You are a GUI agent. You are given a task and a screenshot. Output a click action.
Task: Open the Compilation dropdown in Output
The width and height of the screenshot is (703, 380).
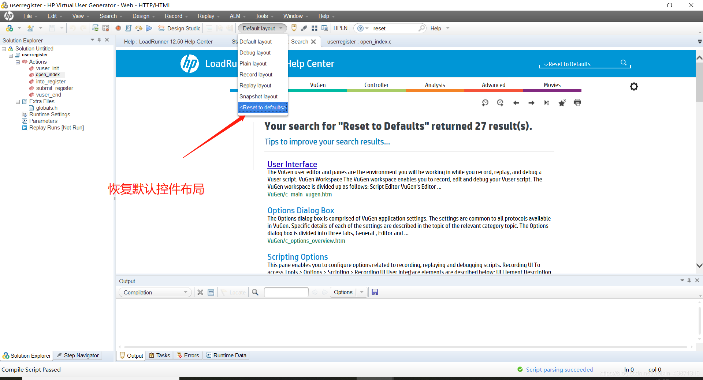155,292
